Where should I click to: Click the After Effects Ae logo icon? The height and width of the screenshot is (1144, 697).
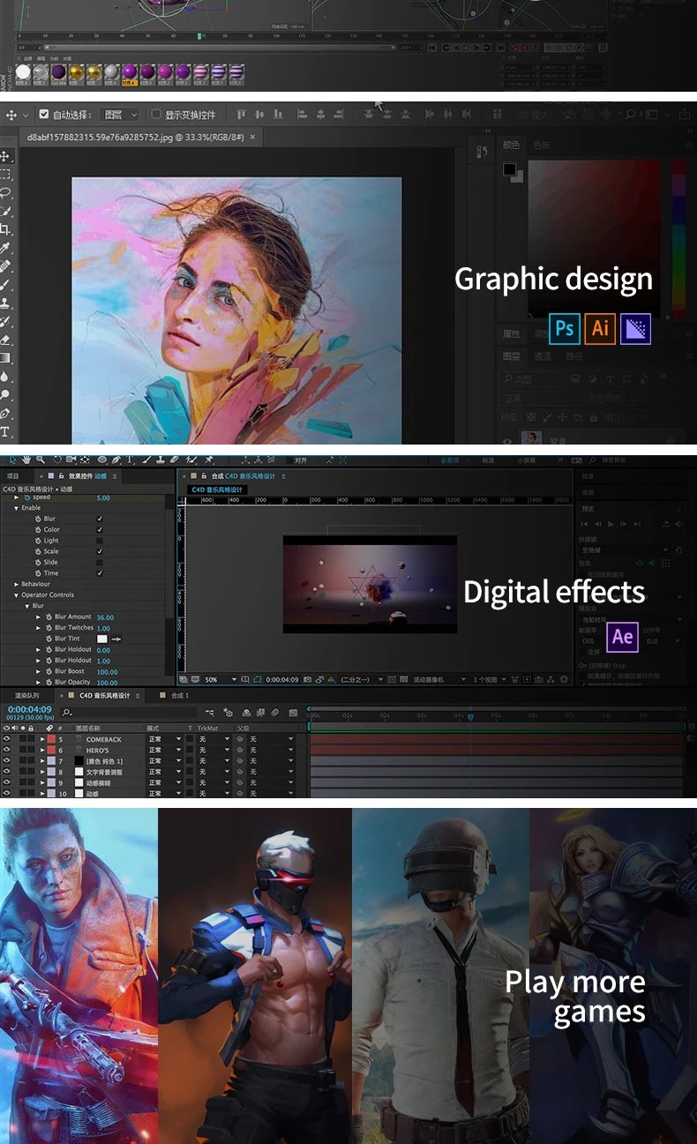tap(623, 637)
